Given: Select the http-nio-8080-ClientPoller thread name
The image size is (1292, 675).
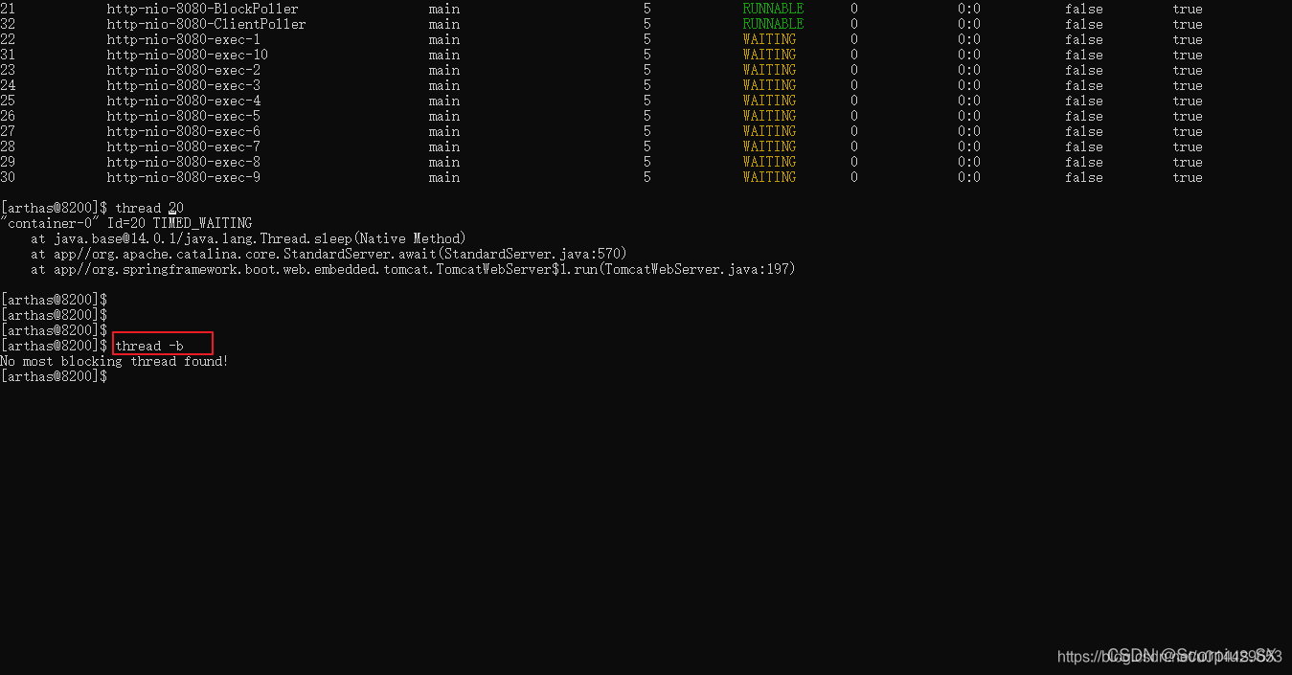Looking at the screenshot, I should tap(206, 24).
